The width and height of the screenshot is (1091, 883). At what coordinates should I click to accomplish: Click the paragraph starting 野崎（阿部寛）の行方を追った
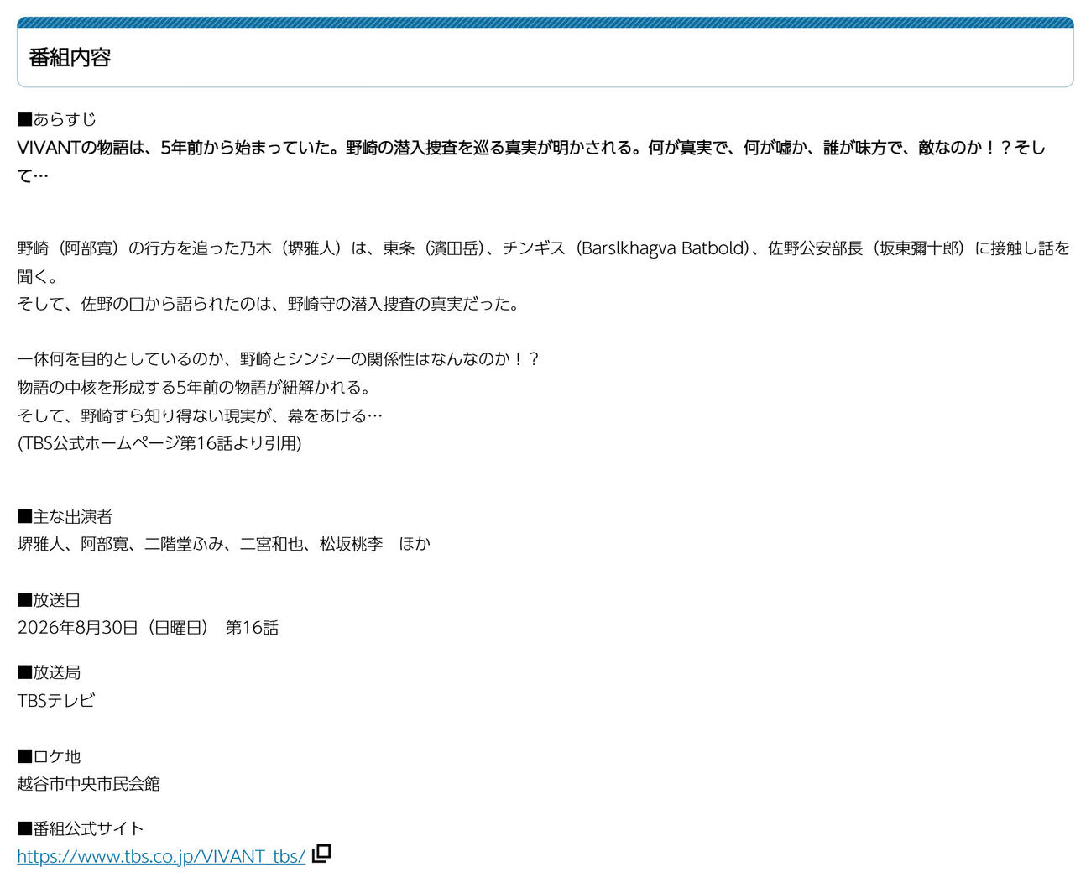(x=544, y=262)
